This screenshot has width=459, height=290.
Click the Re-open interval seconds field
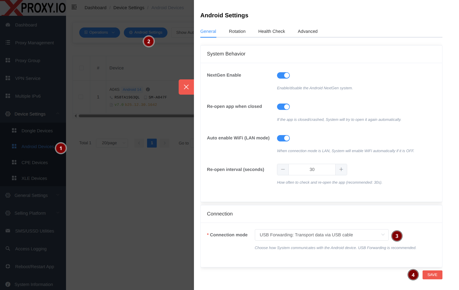[x=312, y=169]
